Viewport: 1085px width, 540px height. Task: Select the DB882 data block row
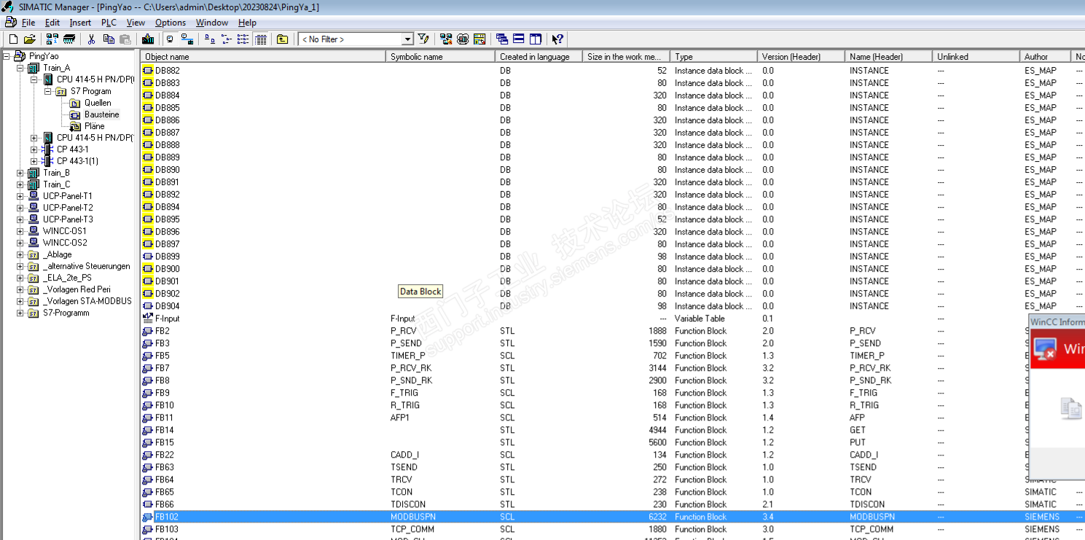coord(613,71)
